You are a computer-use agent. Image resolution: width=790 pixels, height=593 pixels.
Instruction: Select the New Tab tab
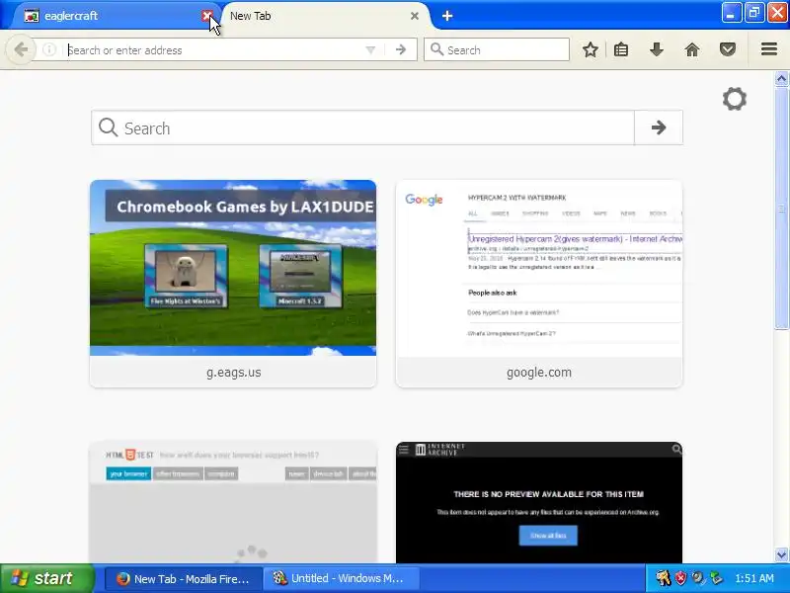point(323,16)
